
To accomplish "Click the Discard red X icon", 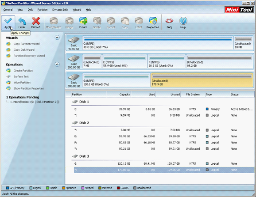I will (35, 21).
